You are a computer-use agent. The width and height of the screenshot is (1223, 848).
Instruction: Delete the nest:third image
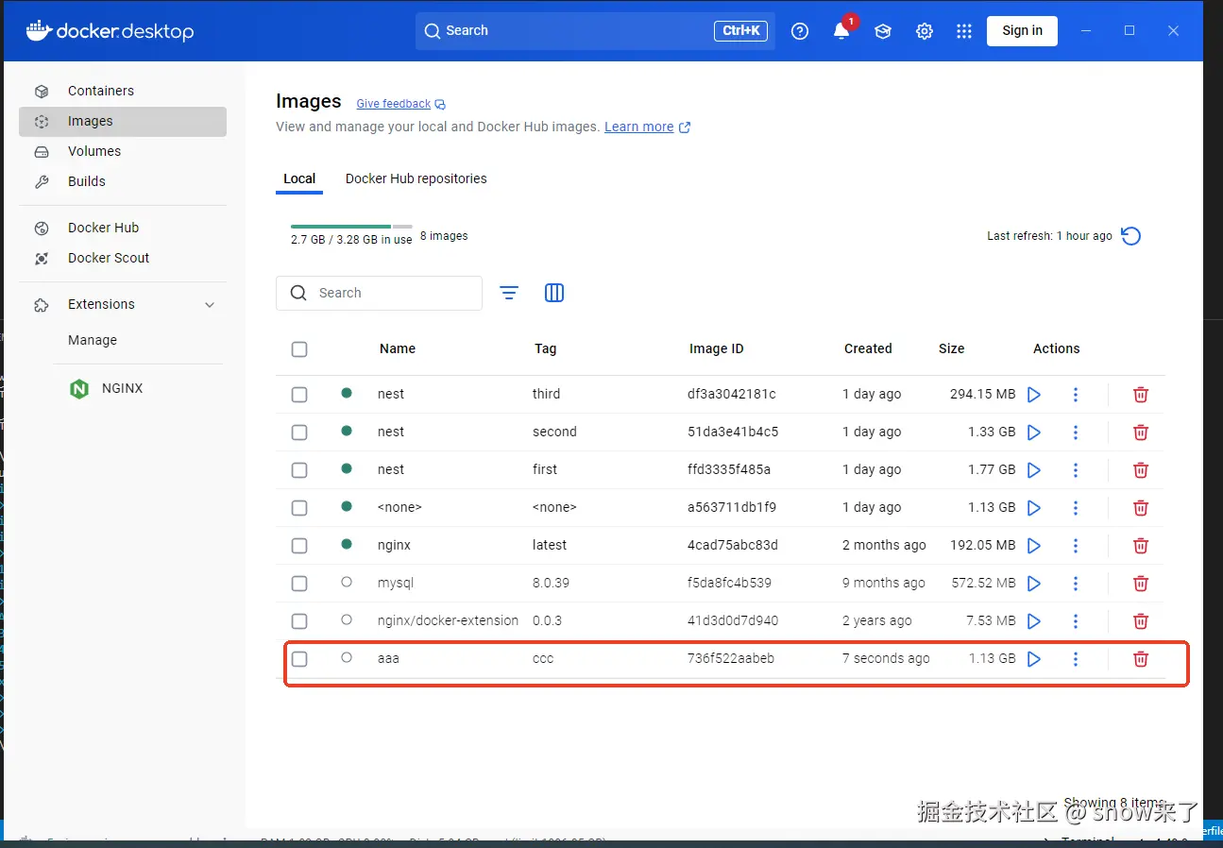[x=1141, y=395]
